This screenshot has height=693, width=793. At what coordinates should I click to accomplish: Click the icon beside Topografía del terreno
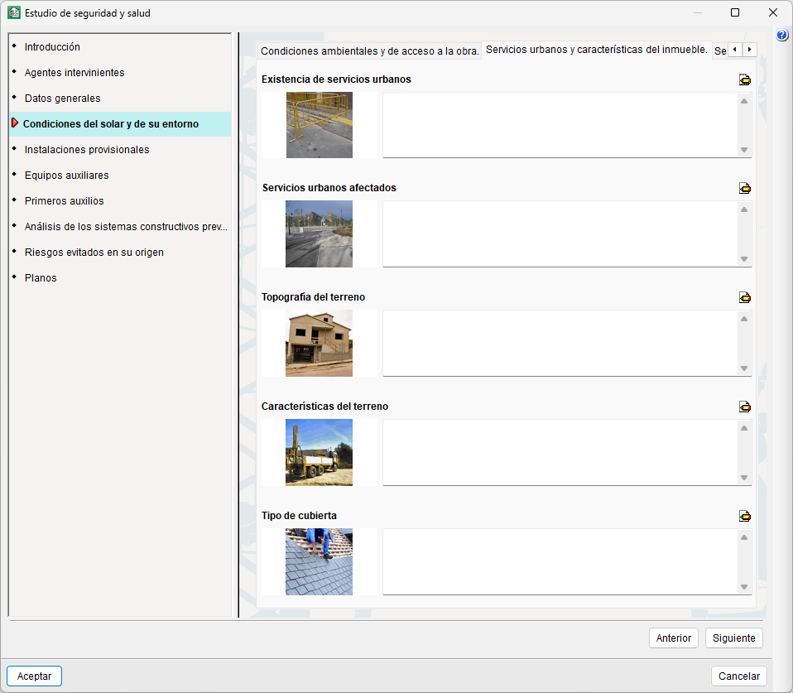pos(744,297)
